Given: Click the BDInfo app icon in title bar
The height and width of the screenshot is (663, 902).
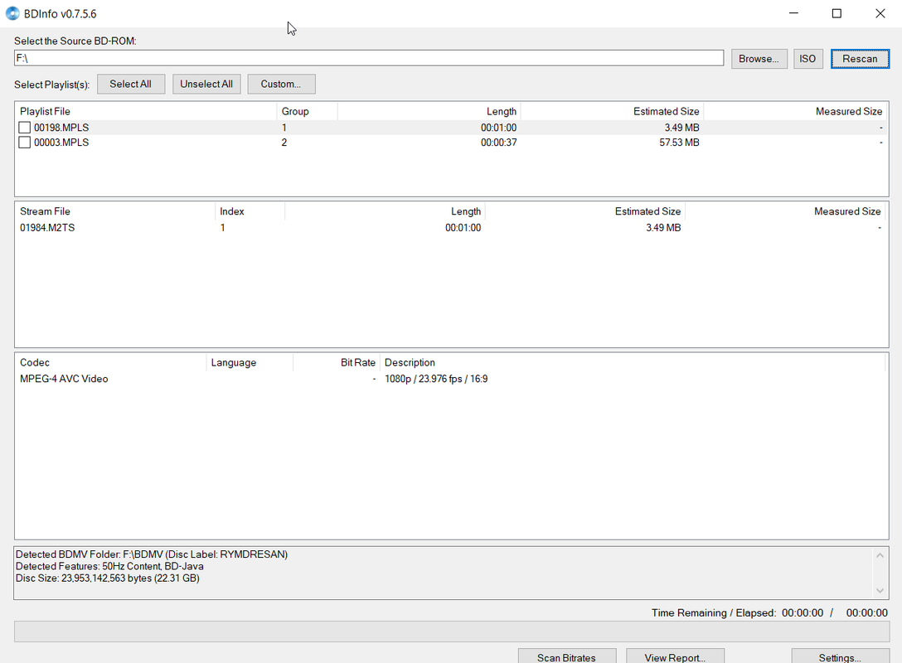Looking at the screenshot, I should [x=12, y=13].
